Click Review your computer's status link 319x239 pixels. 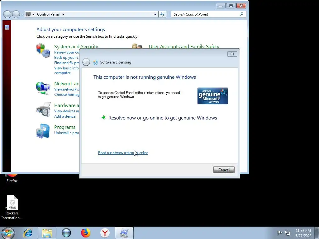[67, 52]
